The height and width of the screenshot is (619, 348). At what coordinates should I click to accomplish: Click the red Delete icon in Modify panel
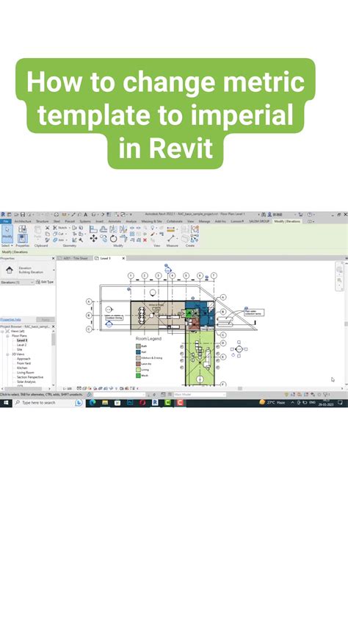pos(145,240)
